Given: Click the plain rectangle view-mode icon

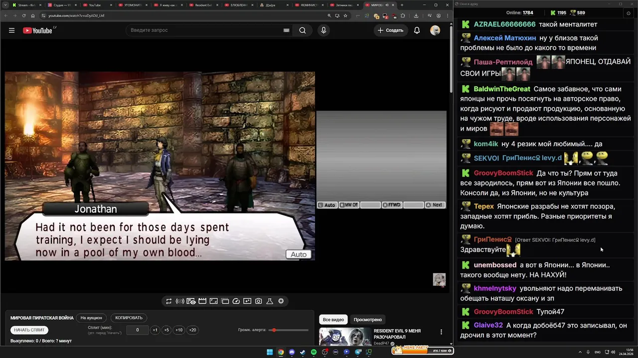Looking at the screenshot, I should 213,301.
